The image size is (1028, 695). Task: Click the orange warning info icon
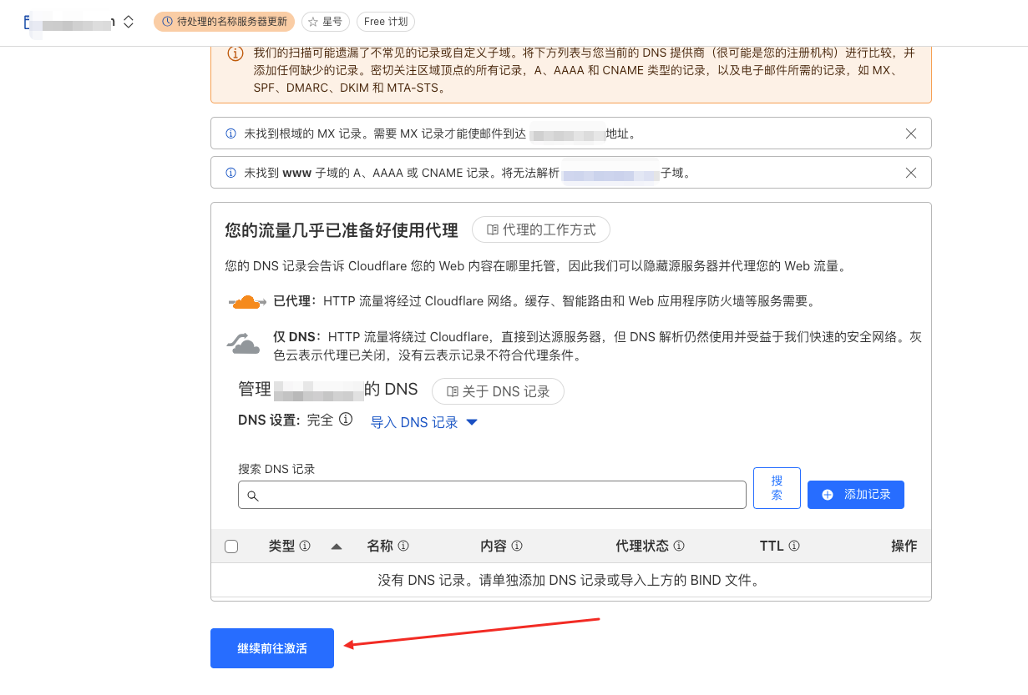click(x=235, y=53)
